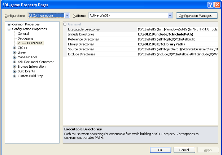Viewport: 222px width, 155px height.
Task: Expand Build Events node
Action: pos(14,71)
